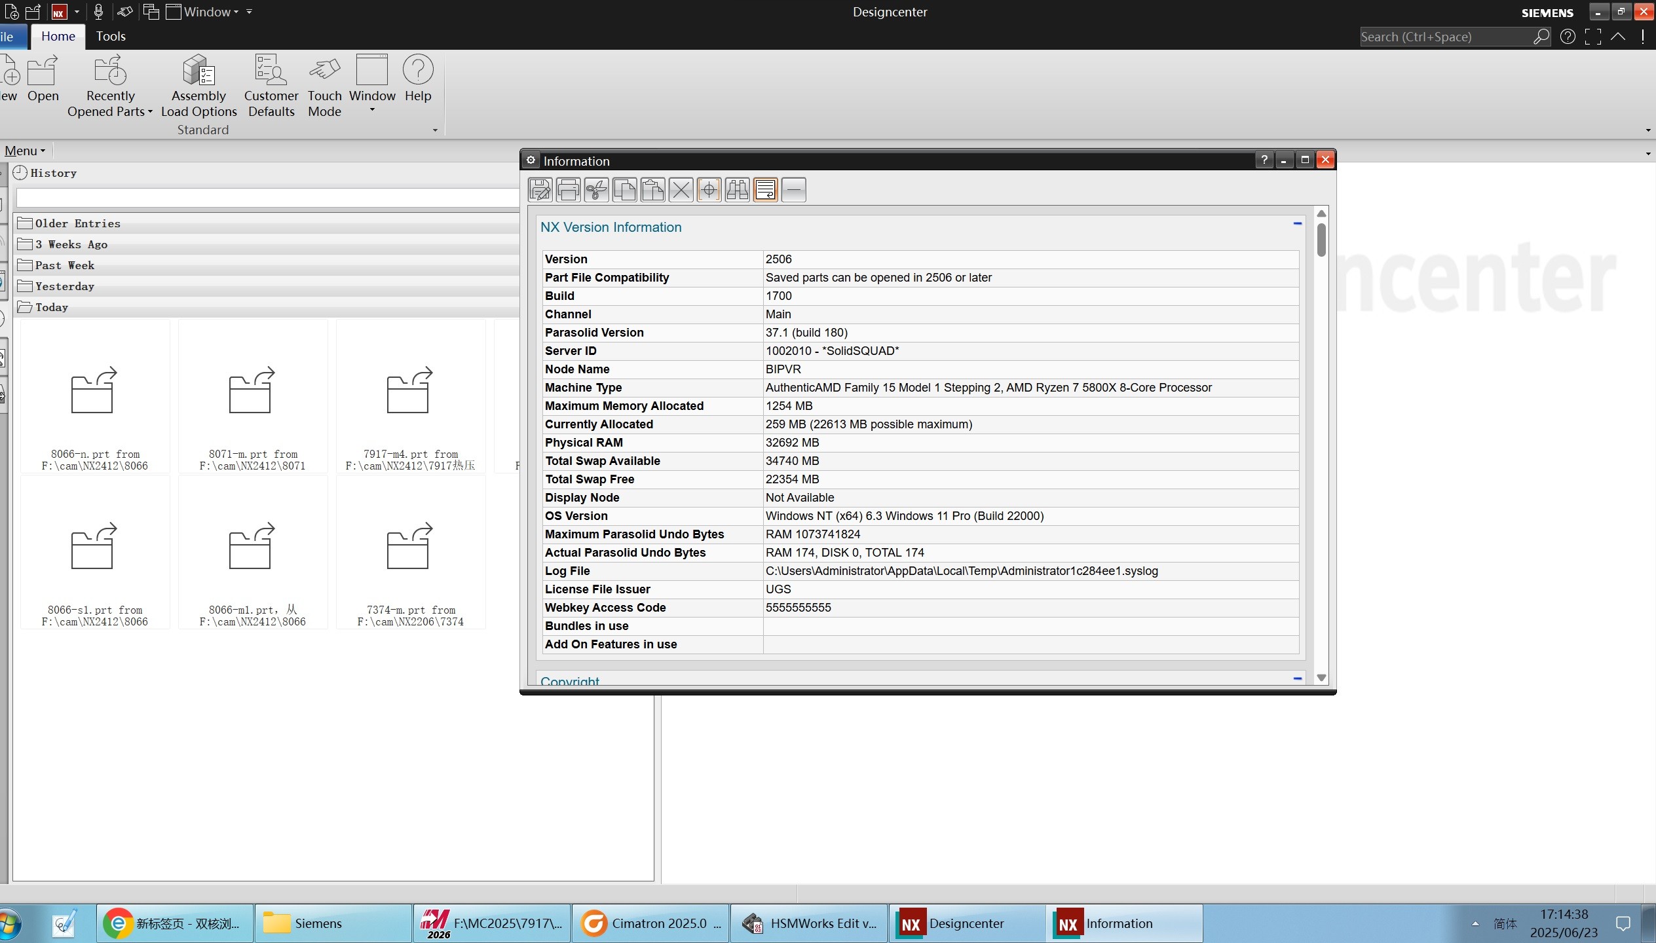Click scroll down arrow in Information window
Screen dimensions: 1656x943
1321,678
